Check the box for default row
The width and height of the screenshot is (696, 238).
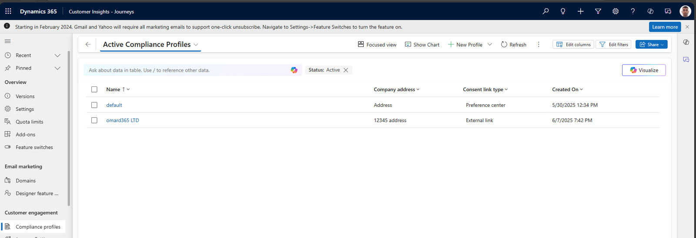coord(94,105)
